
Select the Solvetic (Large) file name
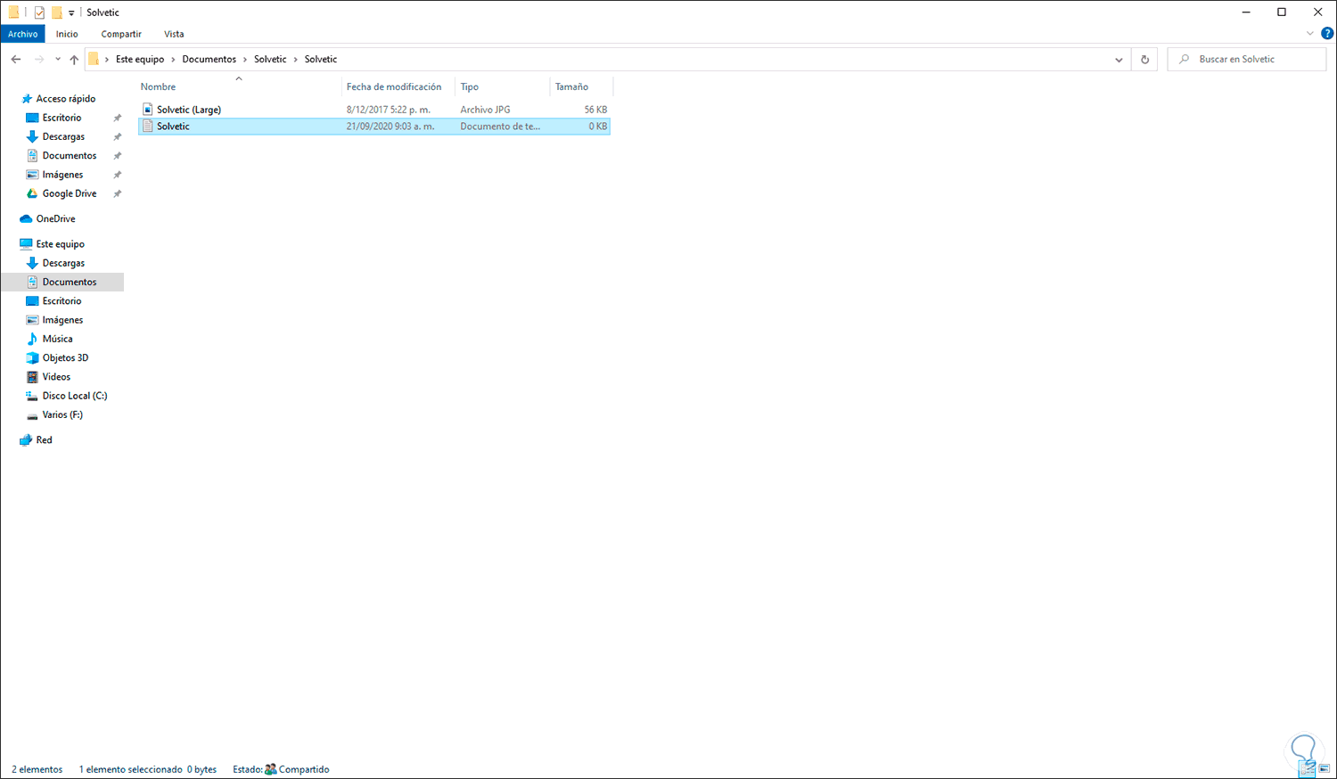[x=189, y=110]
